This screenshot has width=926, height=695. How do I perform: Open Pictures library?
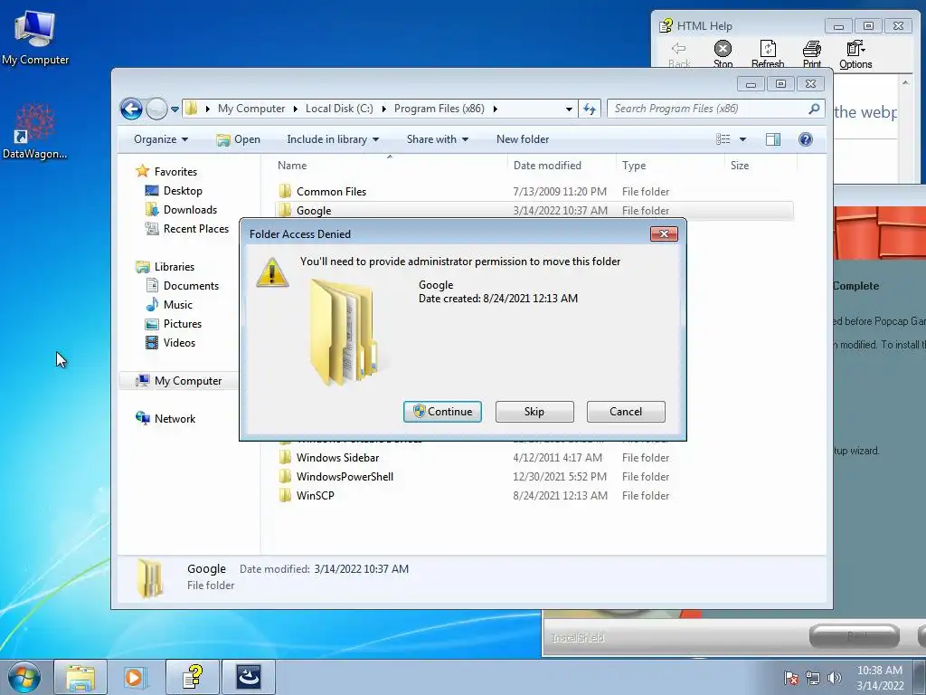tap(183, 324)
